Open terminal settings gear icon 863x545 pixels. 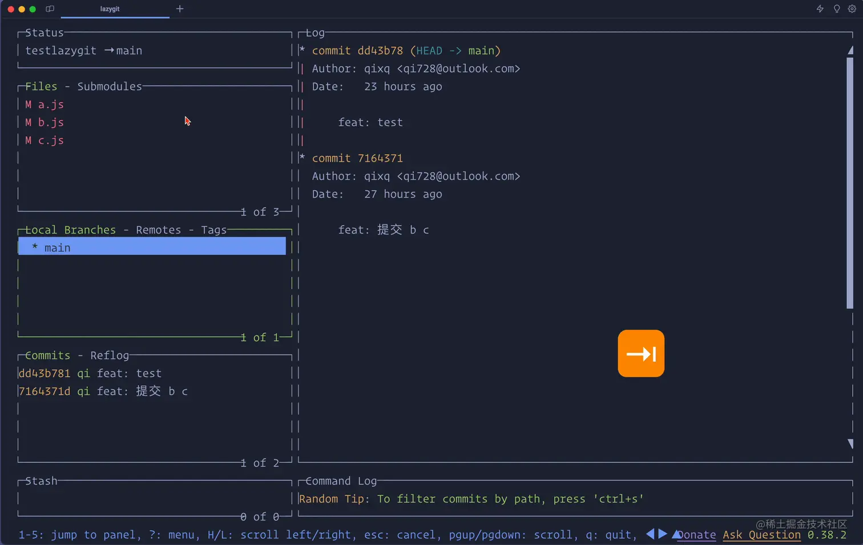[852, 9]
